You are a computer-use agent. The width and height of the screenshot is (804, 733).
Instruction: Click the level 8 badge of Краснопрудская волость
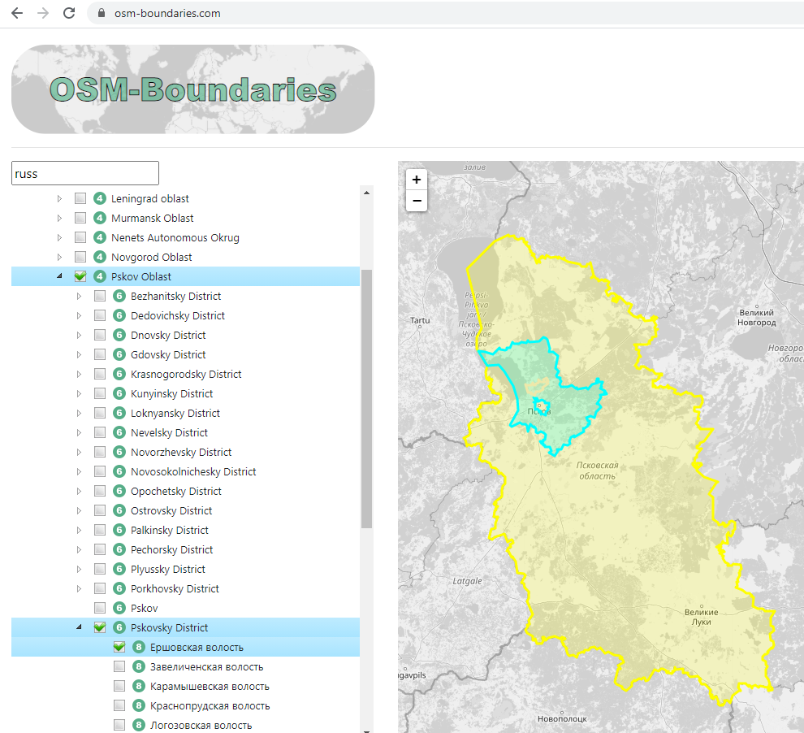point(138,705)
